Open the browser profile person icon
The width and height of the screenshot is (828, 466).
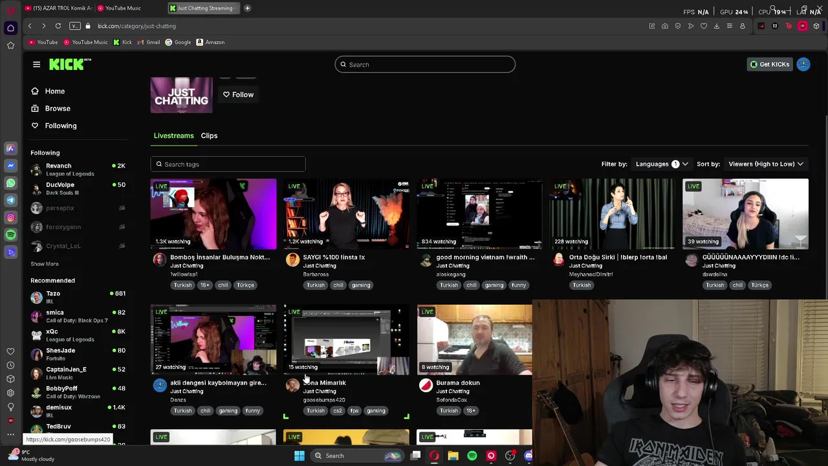click(x=743, y=26)
